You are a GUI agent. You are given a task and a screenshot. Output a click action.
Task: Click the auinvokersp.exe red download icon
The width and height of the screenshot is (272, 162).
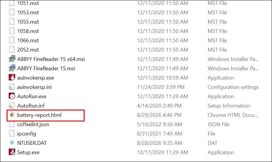coord(12,77)
